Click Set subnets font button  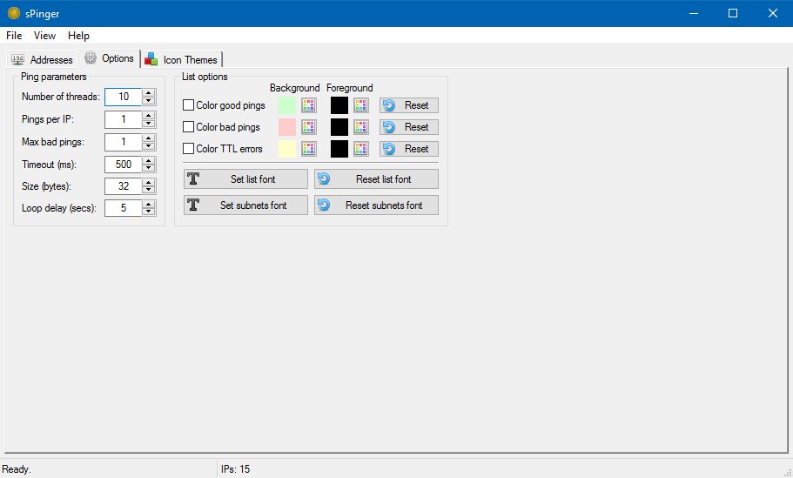pos(245,205)
